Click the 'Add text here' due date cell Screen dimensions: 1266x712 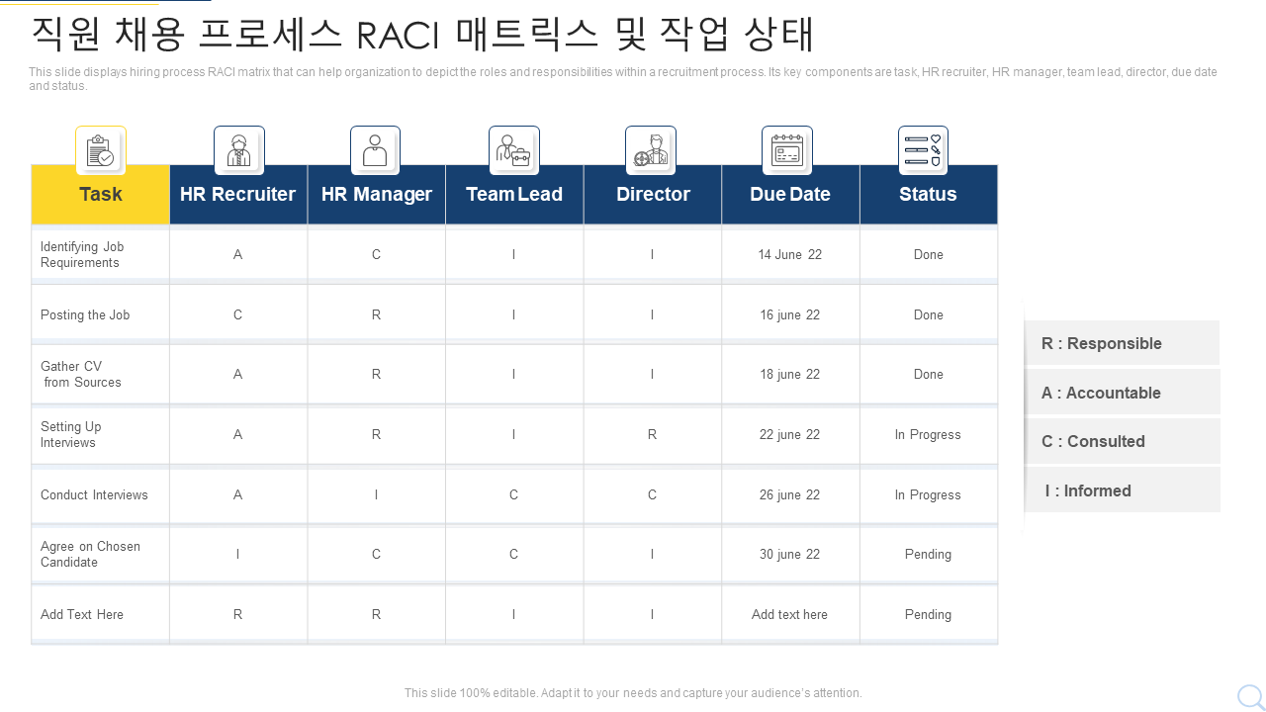(x=790, y=614)
